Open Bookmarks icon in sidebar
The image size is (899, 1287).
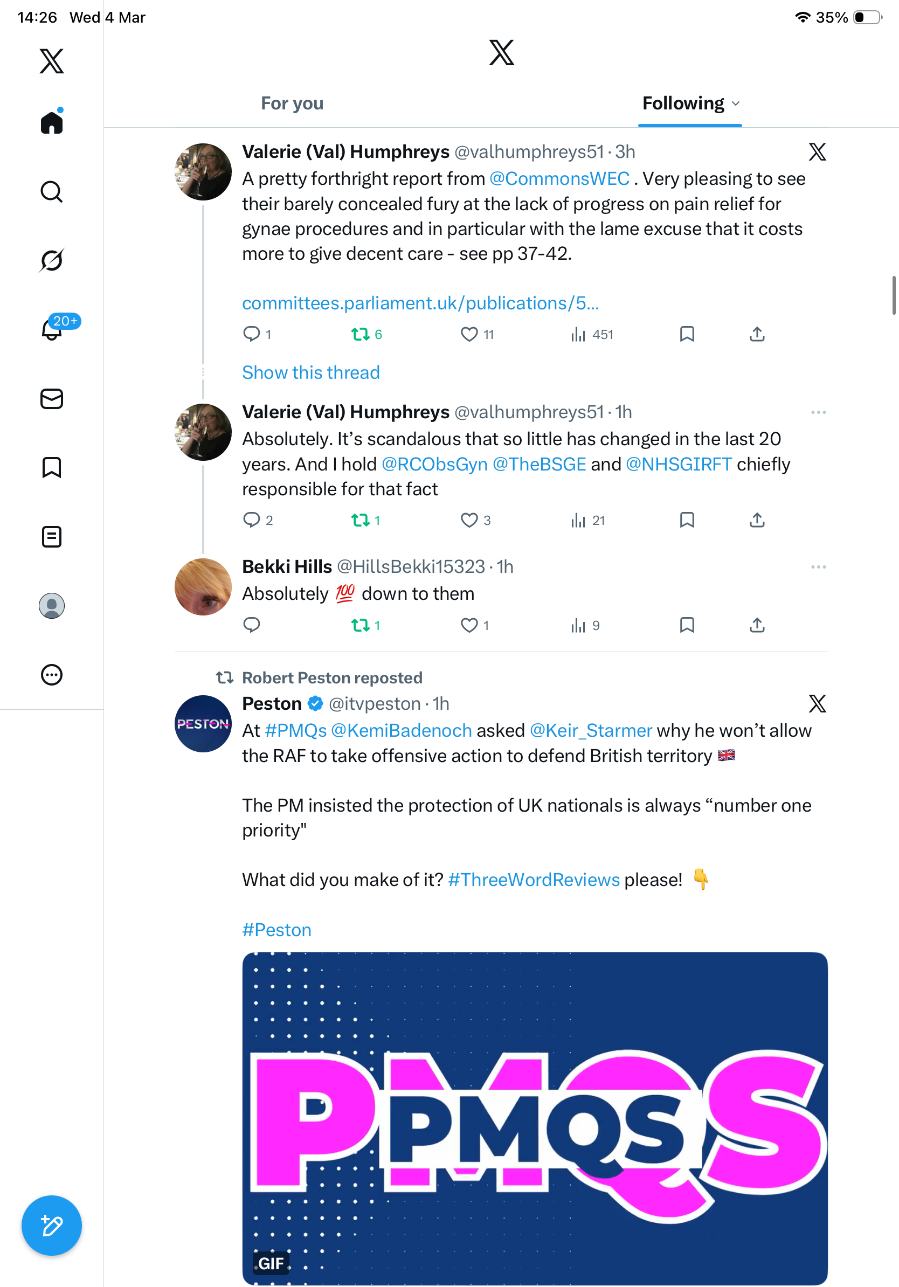click(52, 467)
